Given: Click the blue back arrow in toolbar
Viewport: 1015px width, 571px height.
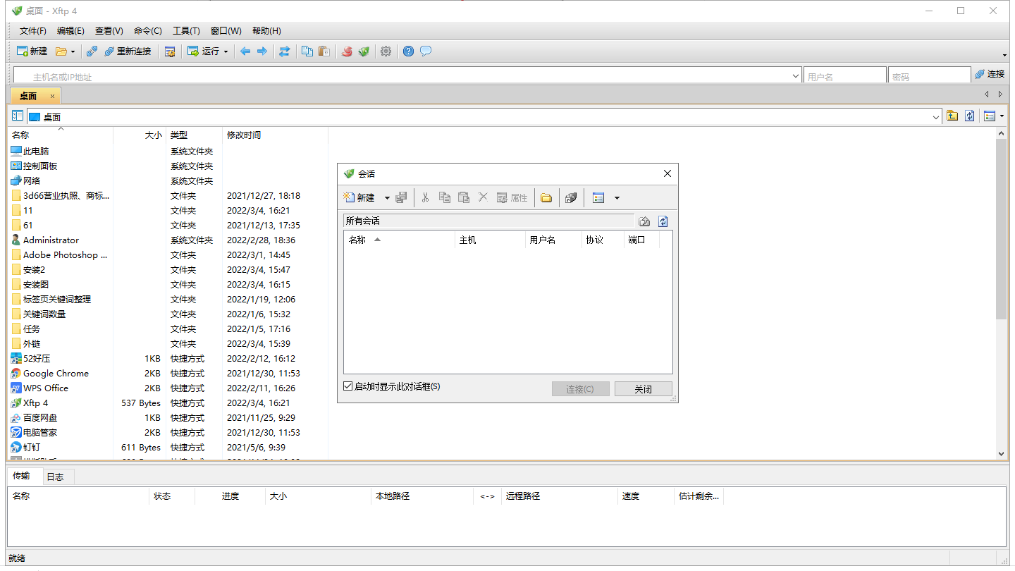Looking at the screenshot, I should click(x=245, y=51).
